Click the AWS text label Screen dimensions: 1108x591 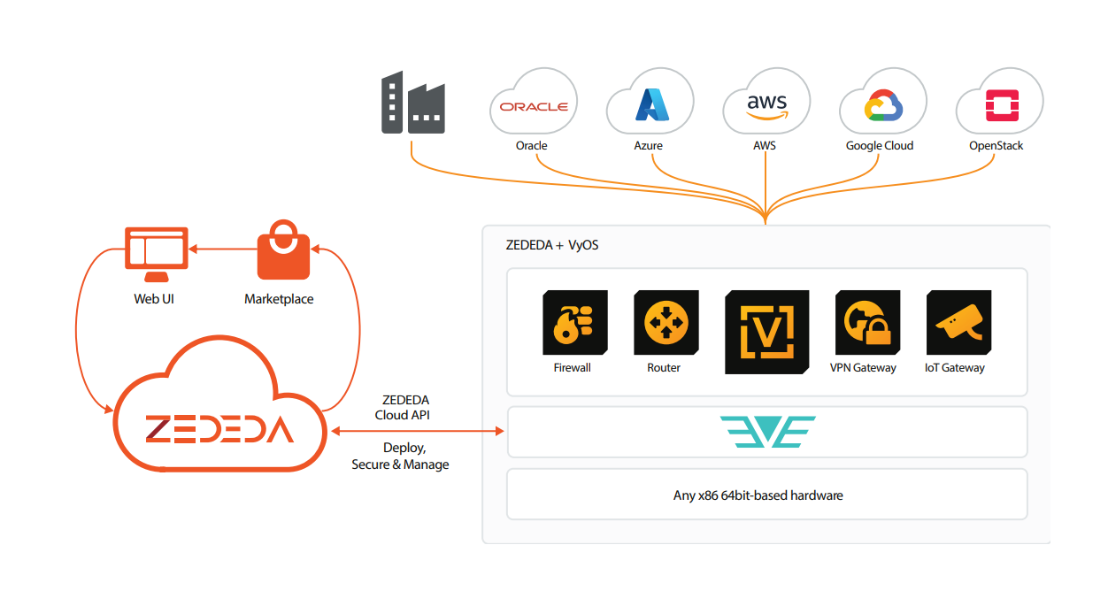pyautogui.click(x=766, y=145)
